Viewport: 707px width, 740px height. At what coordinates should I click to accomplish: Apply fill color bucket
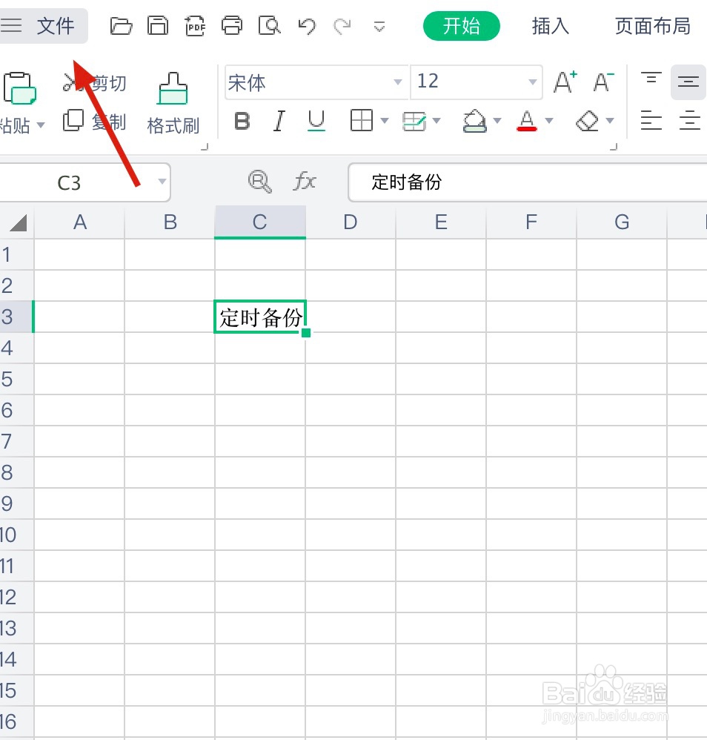coord(474,122)
